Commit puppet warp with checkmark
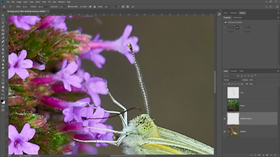The height and width of the screenshot is (157, 280). click(x=133, y=7)
